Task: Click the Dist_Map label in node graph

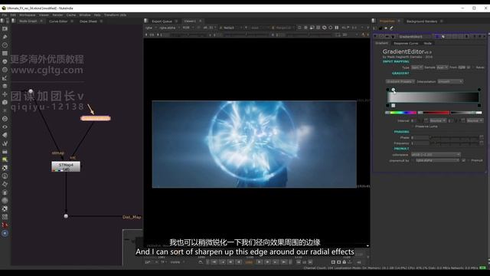Action: pos(132,217)
